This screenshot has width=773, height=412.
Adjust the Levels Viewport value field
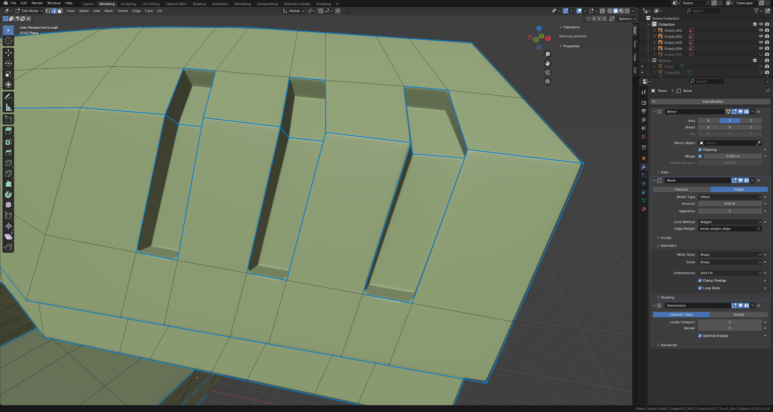pos(730,322)
